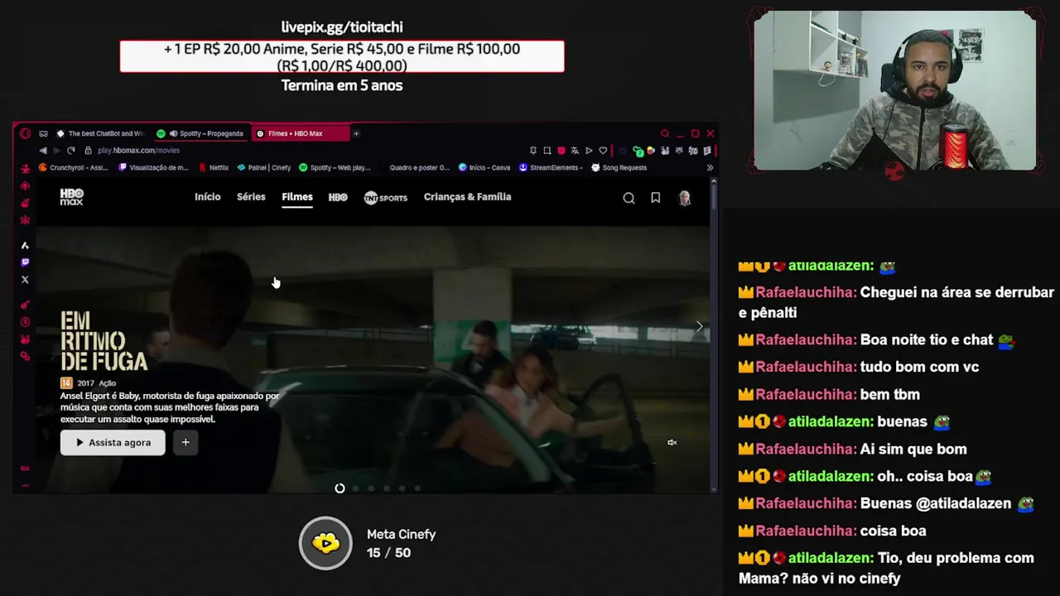Image resolution: width=1060 pixels, height=596 pixels.
Task: Open the StreamElements bookmark
Action: pyautogui.click(x=552, y=167)
